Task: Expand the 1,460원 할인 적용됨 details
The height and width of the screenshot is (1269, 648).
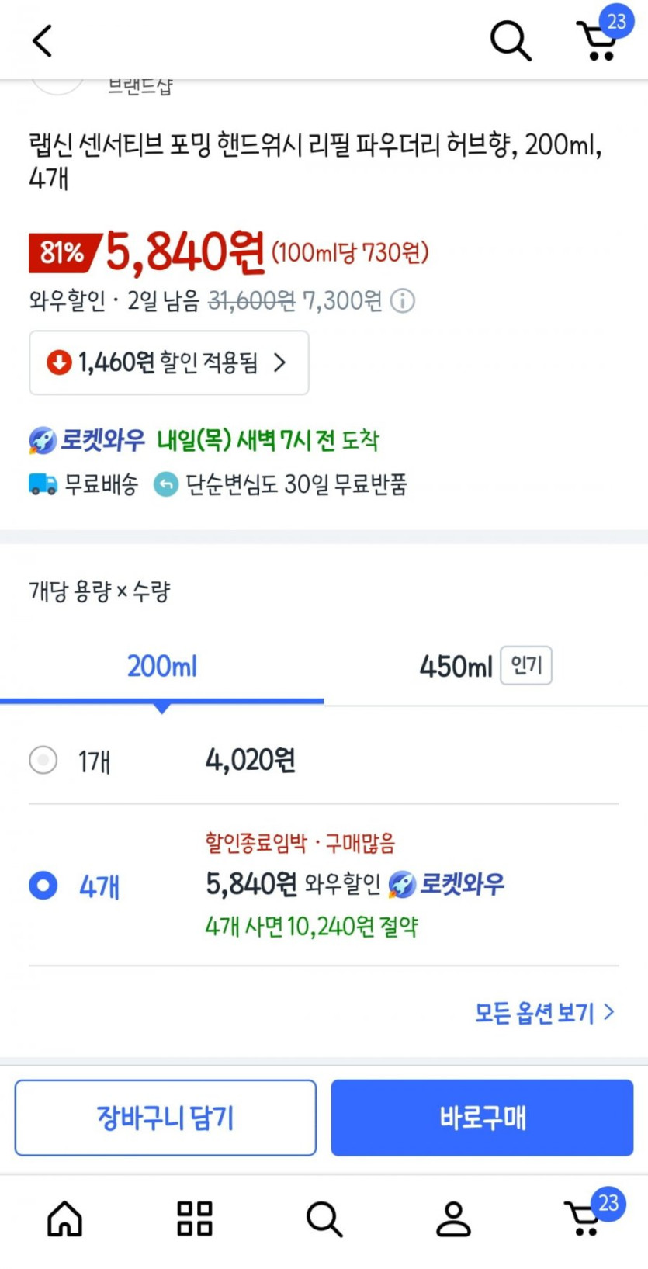Action: point(169,362)
